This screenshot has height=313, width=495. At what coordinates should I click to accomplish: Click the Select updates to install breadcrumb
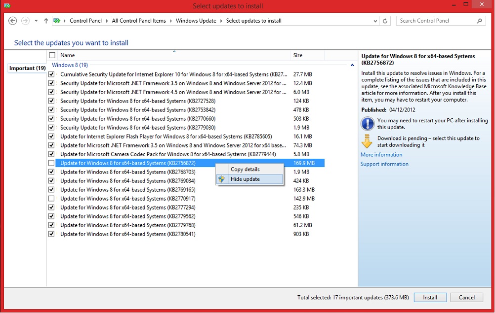coord(254,21)
